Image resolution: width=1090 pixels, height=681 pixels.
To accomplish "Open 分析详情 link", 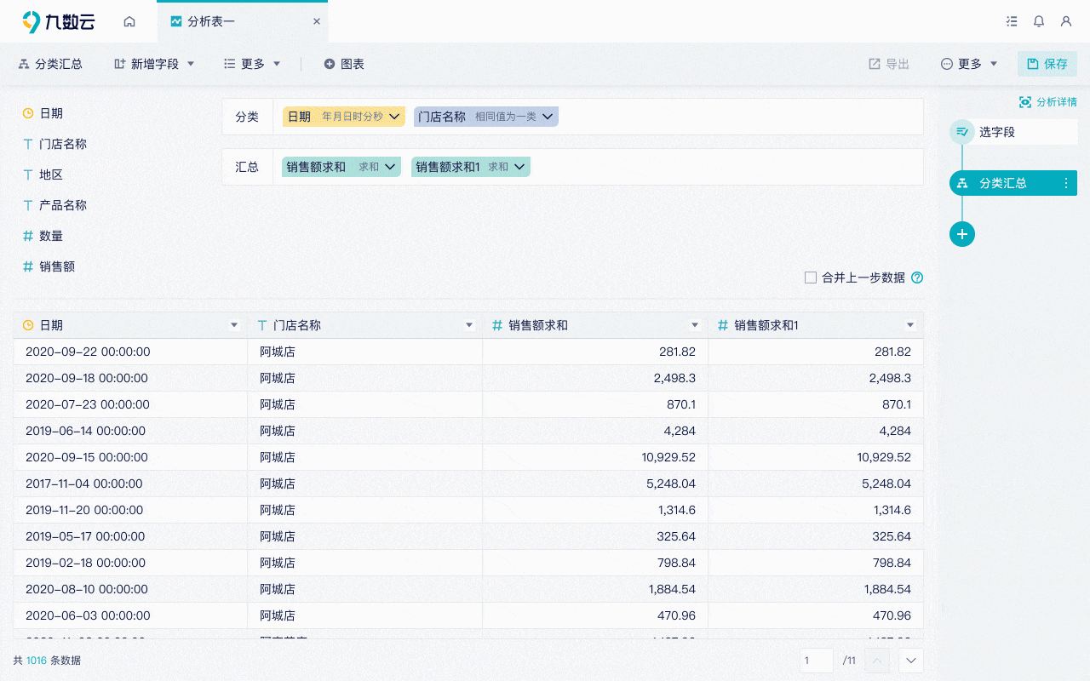I will pos(1048,102).
